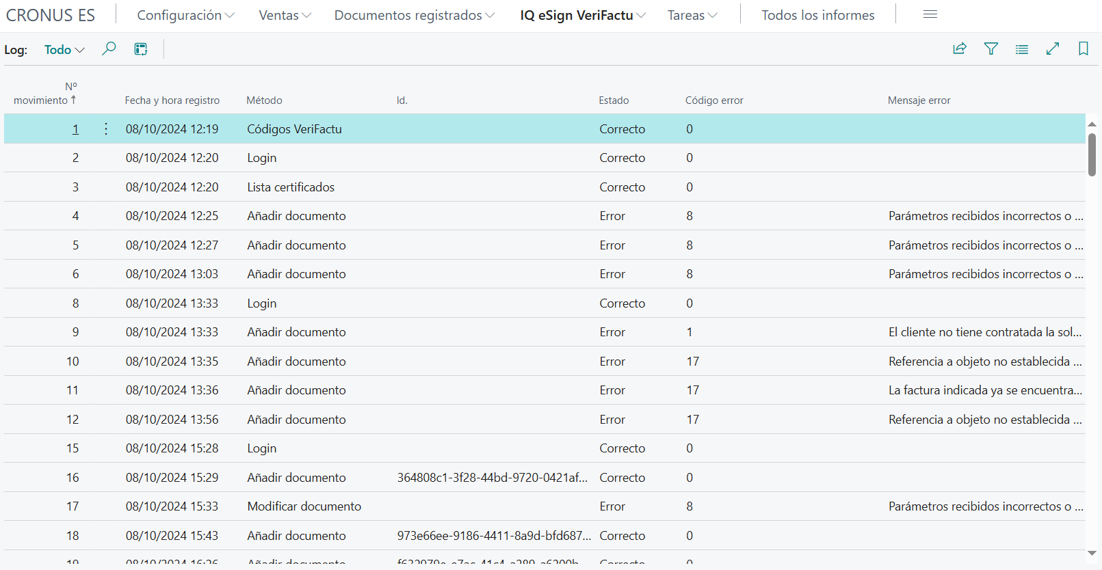This screenshot has width=1102, height=570.
Task: Expand the Ventas dropdown menu
Action: coord(285,15)
